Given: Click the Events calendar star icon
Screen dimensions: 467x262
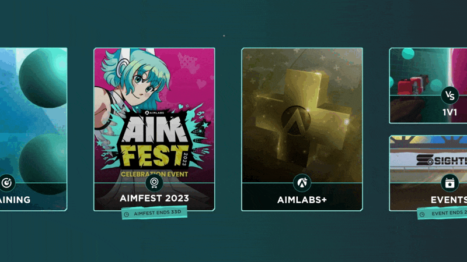Looking at the screenshot, I should (x=449, y=183).
